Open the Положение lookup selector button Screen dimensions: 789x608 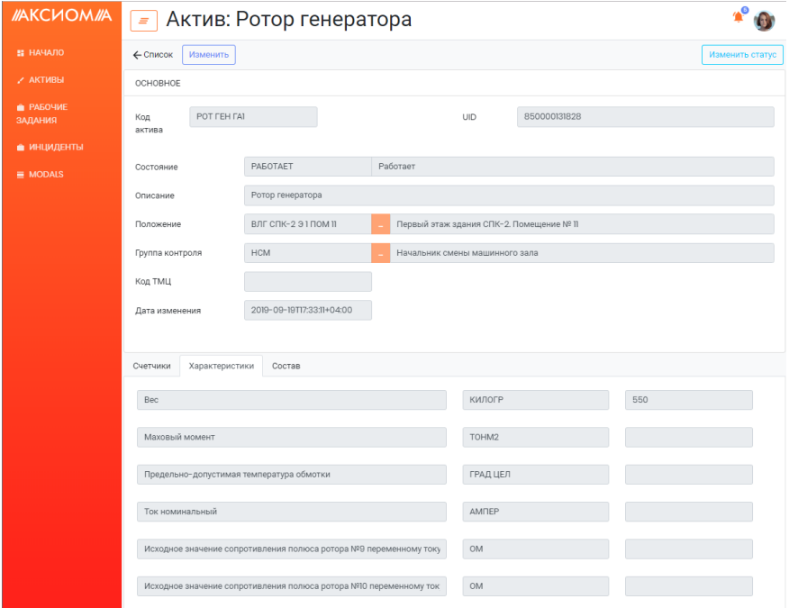click(x=381, y=224)
